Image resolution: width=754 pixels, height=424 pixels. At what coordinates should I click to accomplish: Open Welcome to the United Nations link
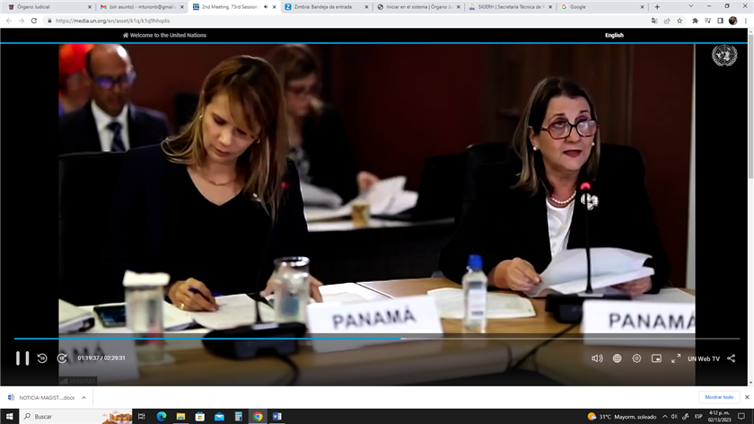[x=164, y=35]
